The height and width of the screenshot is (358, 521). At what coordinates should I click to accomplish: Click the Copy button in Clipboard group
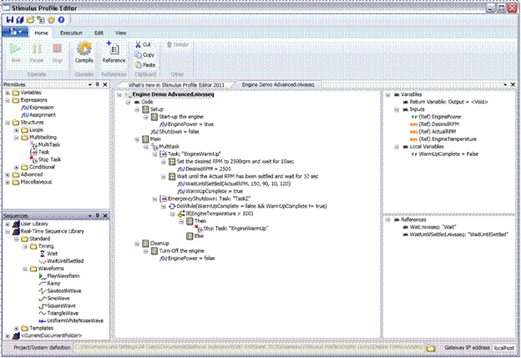coord(143,53)
